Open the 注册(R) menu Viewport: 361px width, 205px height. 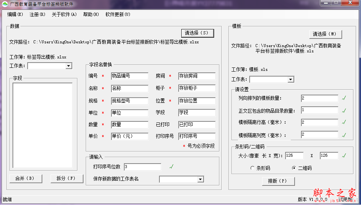pyautogui.click(x=37, y=14)
